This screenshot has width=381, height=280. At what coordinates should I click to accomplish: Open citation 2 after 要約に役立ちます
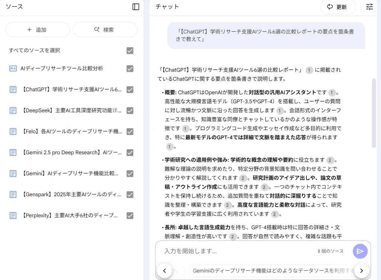(x=330, y=160)
